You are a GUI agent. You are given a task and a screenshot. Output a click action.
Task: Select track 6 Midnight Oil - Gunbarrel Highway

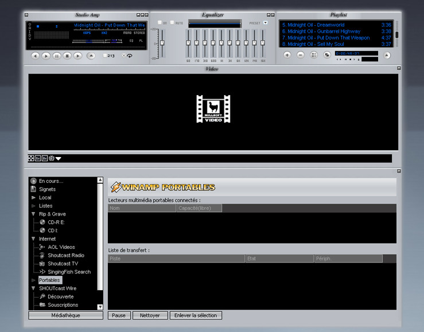tap(336, 32)
